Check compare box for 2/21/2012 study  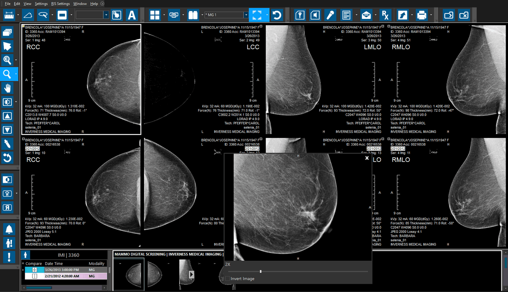[35, 276]
